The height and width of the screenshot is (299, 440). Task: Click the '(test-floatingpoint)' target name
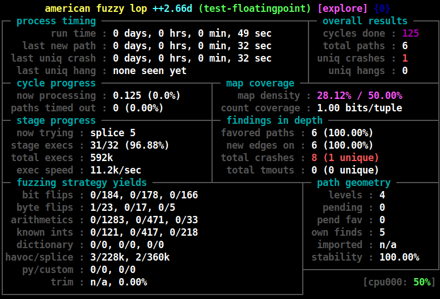pyautogui.click(x=255, y=8)
